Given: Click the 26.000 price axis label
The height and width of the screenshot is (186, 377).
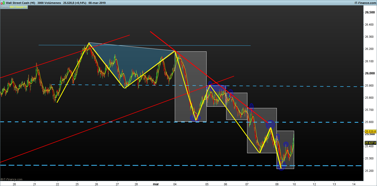Looking at the screenshot, I should pyautogui.click(x=370, y=73).
